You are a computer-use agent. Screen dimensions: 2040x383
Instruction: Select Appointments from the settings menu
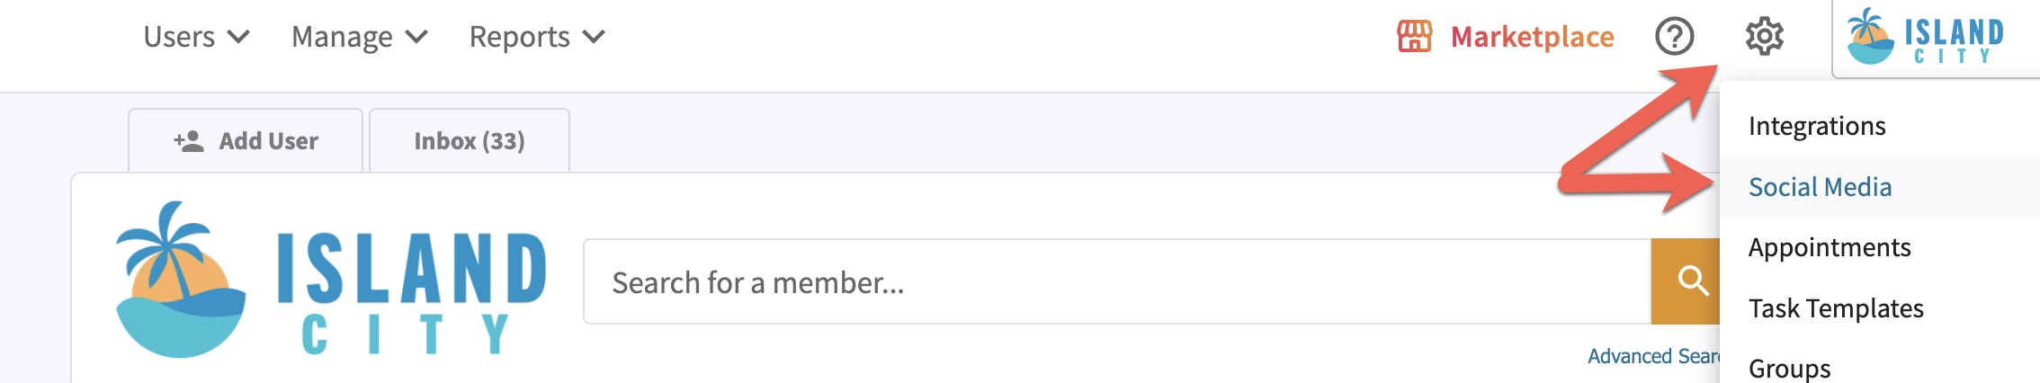(1830, 247)
